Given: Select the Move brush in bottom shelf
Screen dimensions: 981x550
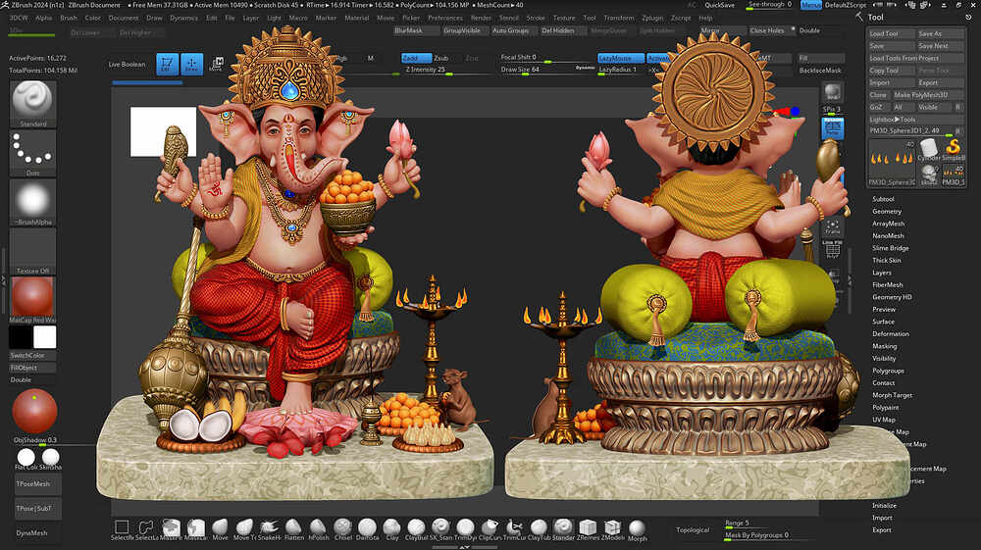Looking at the screenshot, I should click(220, 529).
